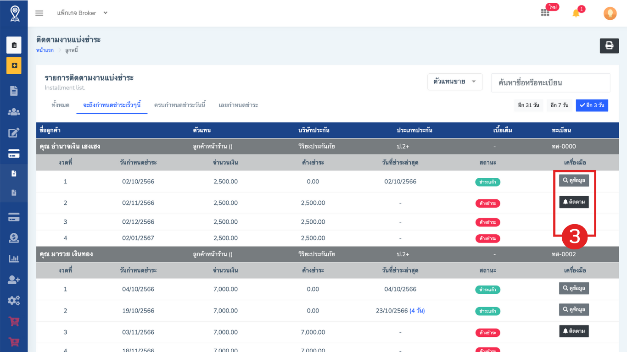The image size is (627, 352).
Task: Open the large document icon in sidebar
Action: click(x=14, y=91)
